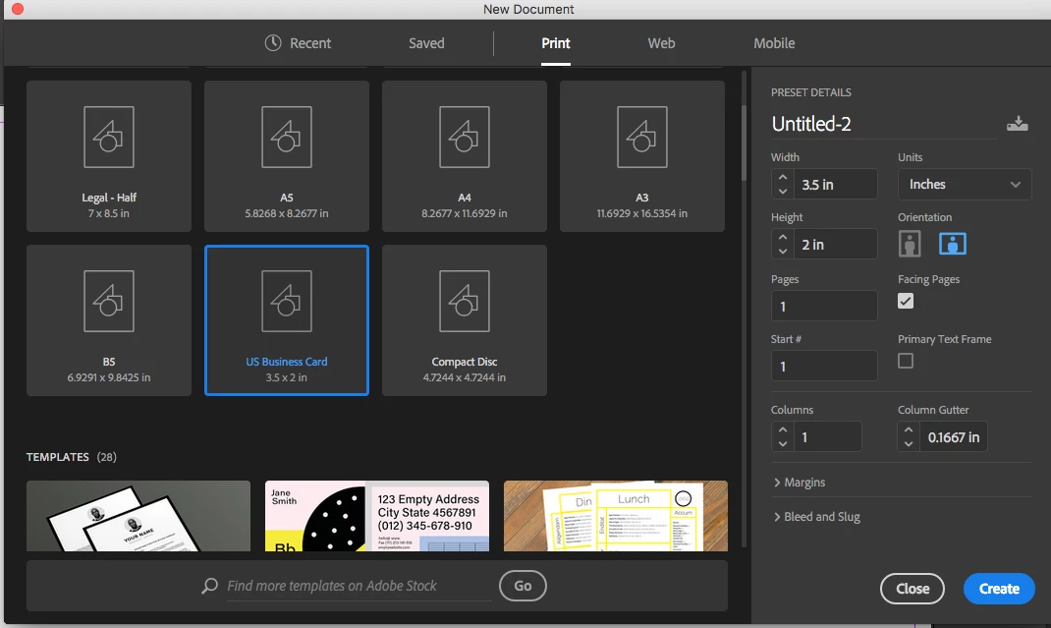Enable the Primary Text Frame checkbox
This screenshot has height=628, width=1051.
906,361
